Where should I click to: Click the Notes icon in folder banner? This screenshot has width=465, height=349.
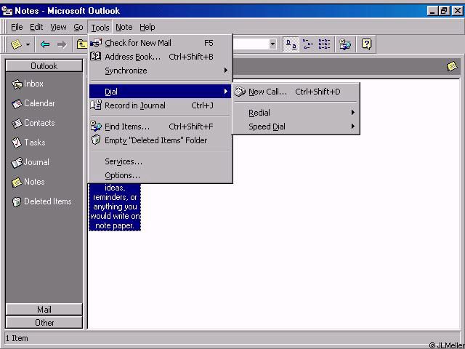(452, 66)
